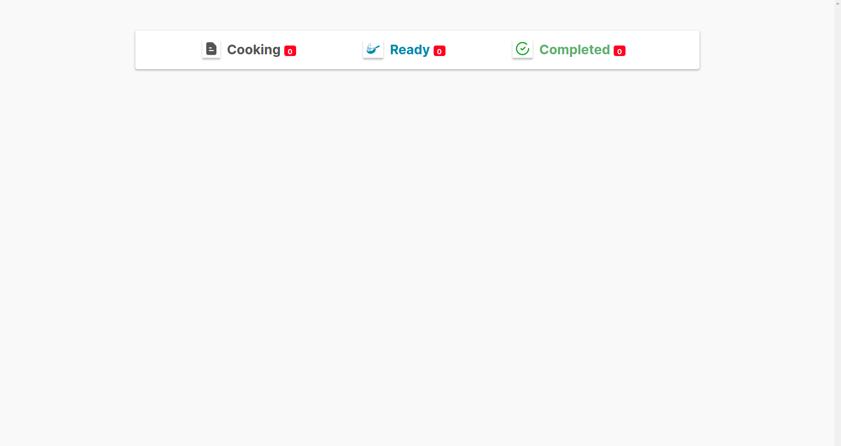
Task: Switch to the Ready orders tab
Action: pos(404,49)
